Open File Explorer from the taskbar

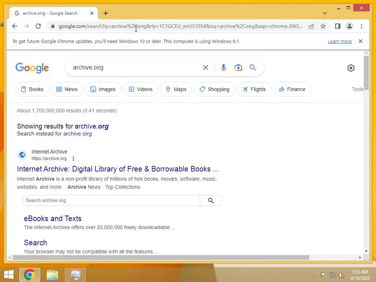pyautogui.click(x=52, y=275)
